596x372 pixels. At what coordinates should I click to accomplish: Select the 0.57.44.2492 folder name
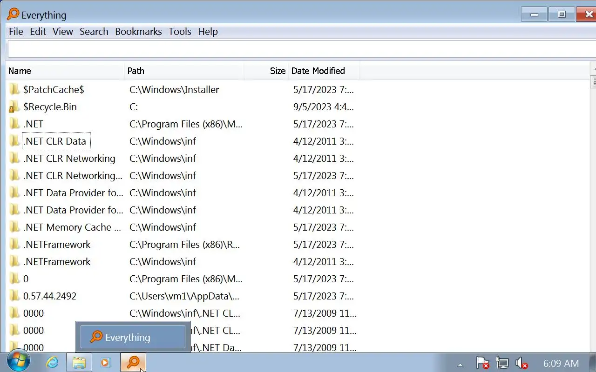click(50, 296)
